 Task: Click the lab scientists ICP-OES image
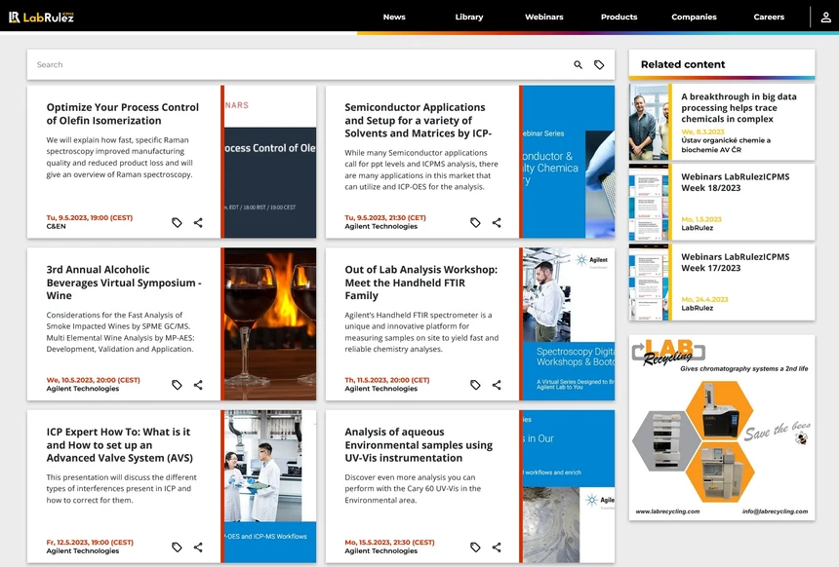click(269, 486)
